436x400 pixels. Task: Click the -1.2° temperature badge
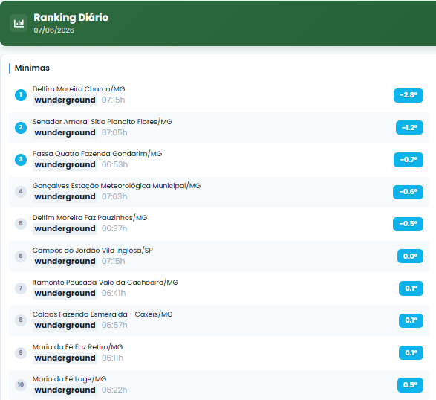tap(409, 127)
